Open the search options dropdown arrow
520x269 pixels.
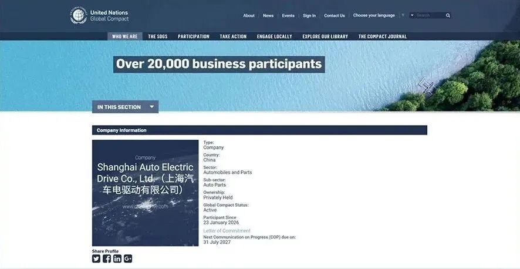point(412,15)
